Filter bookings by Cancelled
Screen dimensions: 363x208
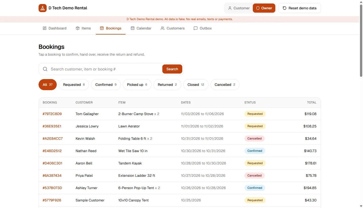(x=225, y=85)
